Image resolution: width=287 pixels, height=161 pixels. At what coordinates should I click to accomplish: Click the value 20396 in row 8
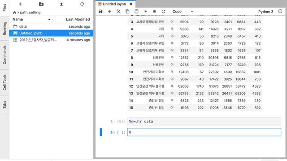213,58
